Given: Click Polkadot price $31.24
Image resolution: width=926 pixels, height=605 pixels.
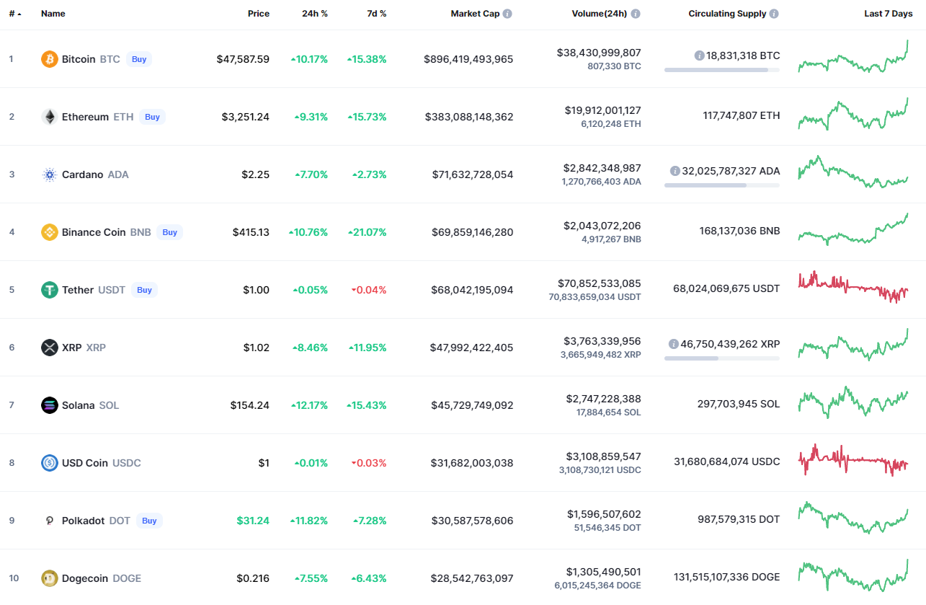Looking at the screenshot, I should point(254,521).
